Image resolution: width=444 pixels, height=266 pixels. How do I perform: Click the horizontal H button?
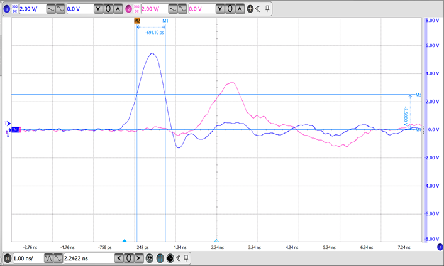tap(8, 258)
